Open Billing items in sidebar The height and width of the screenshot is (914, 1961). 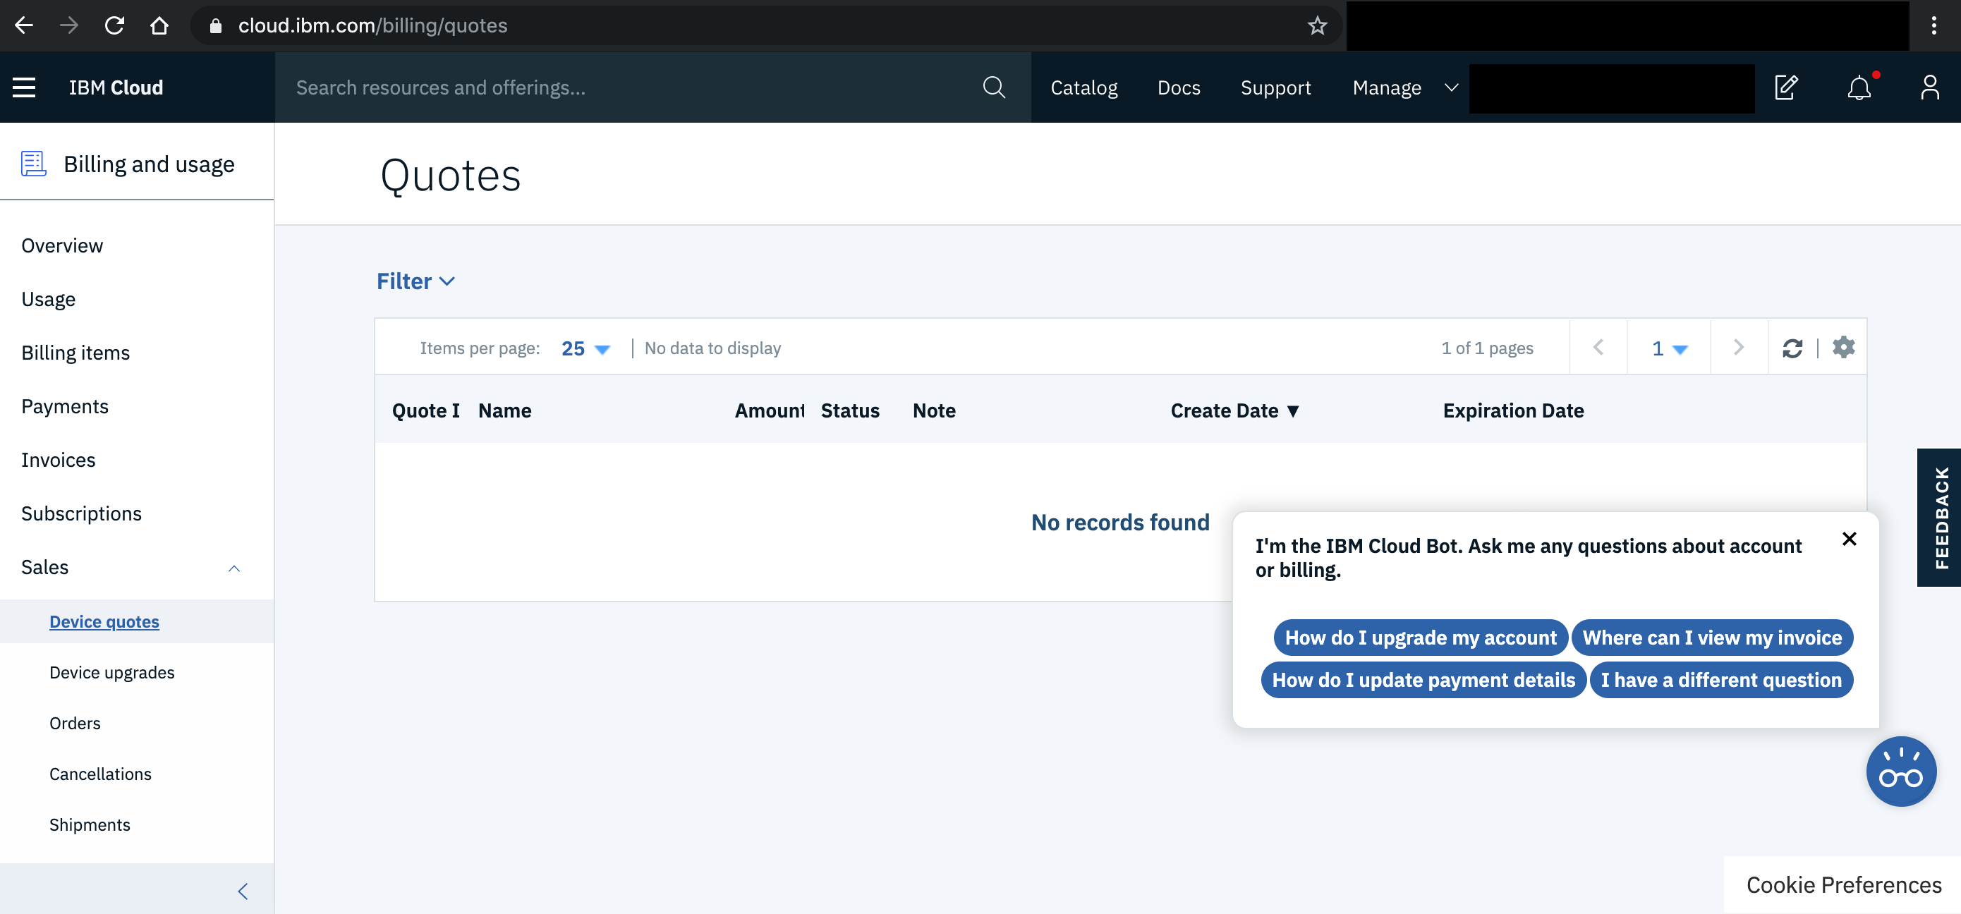[x=75, y=353]
